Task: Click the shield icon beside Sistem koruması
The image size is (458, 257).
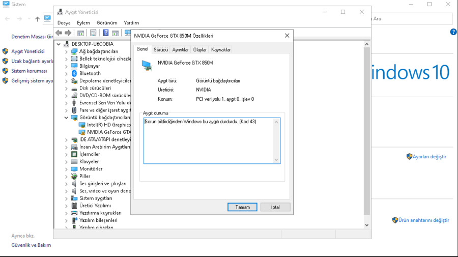Action: (x=5, y=71)
